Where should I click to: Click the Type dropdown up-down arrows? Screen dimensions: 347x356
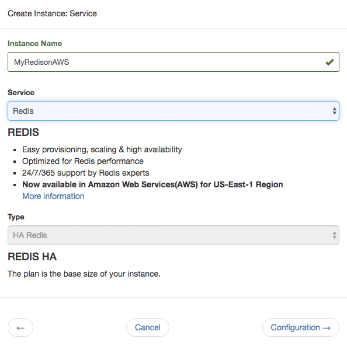pyautogui.click(x=334, y=235)
